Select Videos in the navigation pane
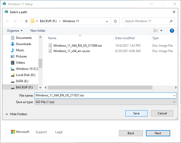This screenshot has height=143, width=181. (x=20, y=63)
